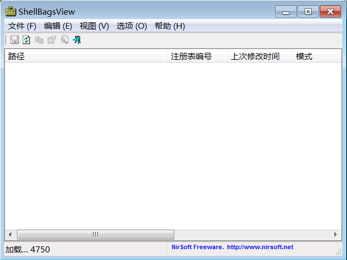
Task: Open the 选项 (O) menu
Action: pos(131,26)
